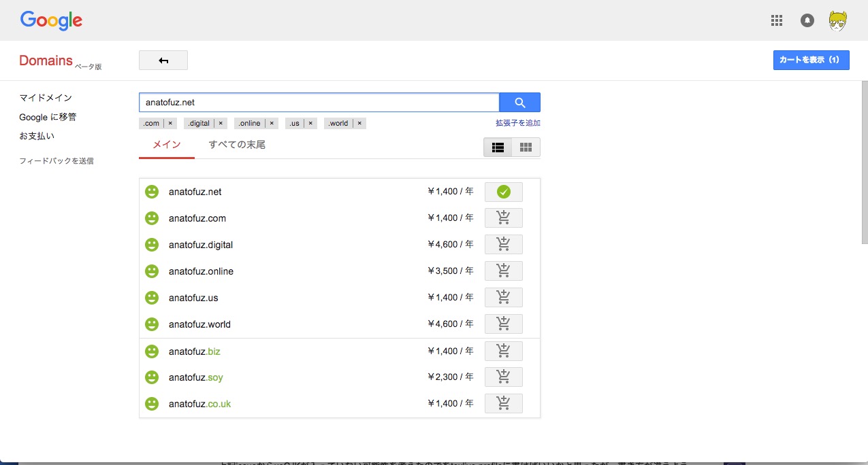This screenshot has height=465, width=868.
Task: Remove anatofuz.net from cart via checkmark
Action: click(503, 192)
